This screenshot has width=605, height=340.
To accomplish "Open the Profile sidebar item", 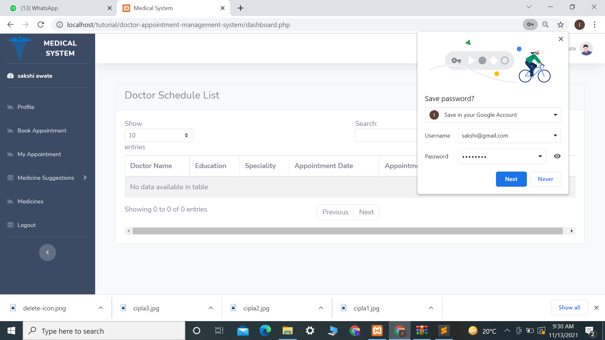I will [26, 107].
